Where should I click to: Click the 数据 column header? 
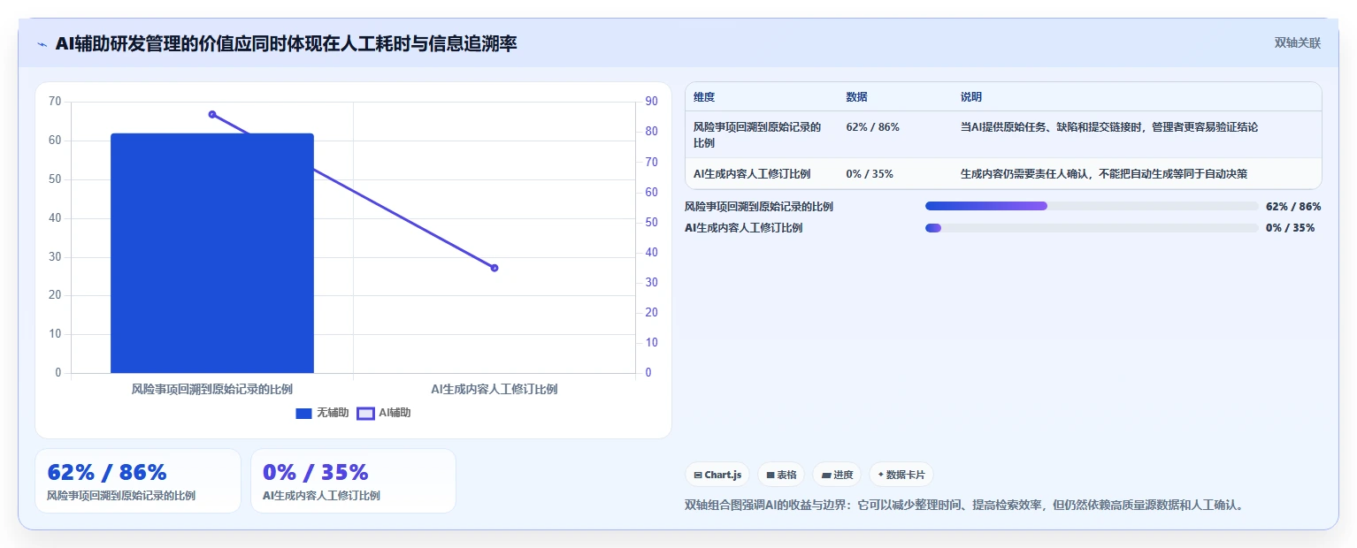coord(856,97)
